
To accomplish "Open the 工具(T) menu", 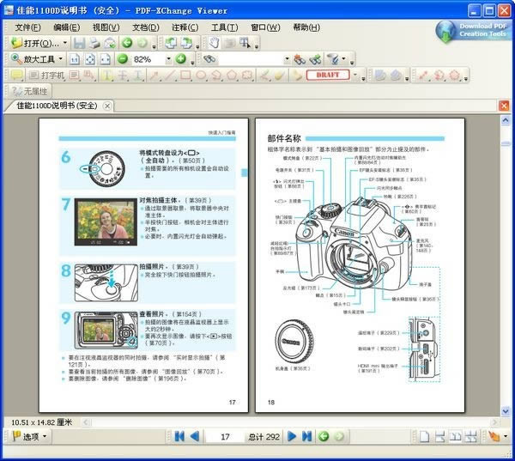I will click(225, 27).
